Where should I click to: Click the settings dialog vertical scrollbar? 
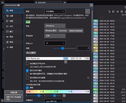tap(92, 31)
